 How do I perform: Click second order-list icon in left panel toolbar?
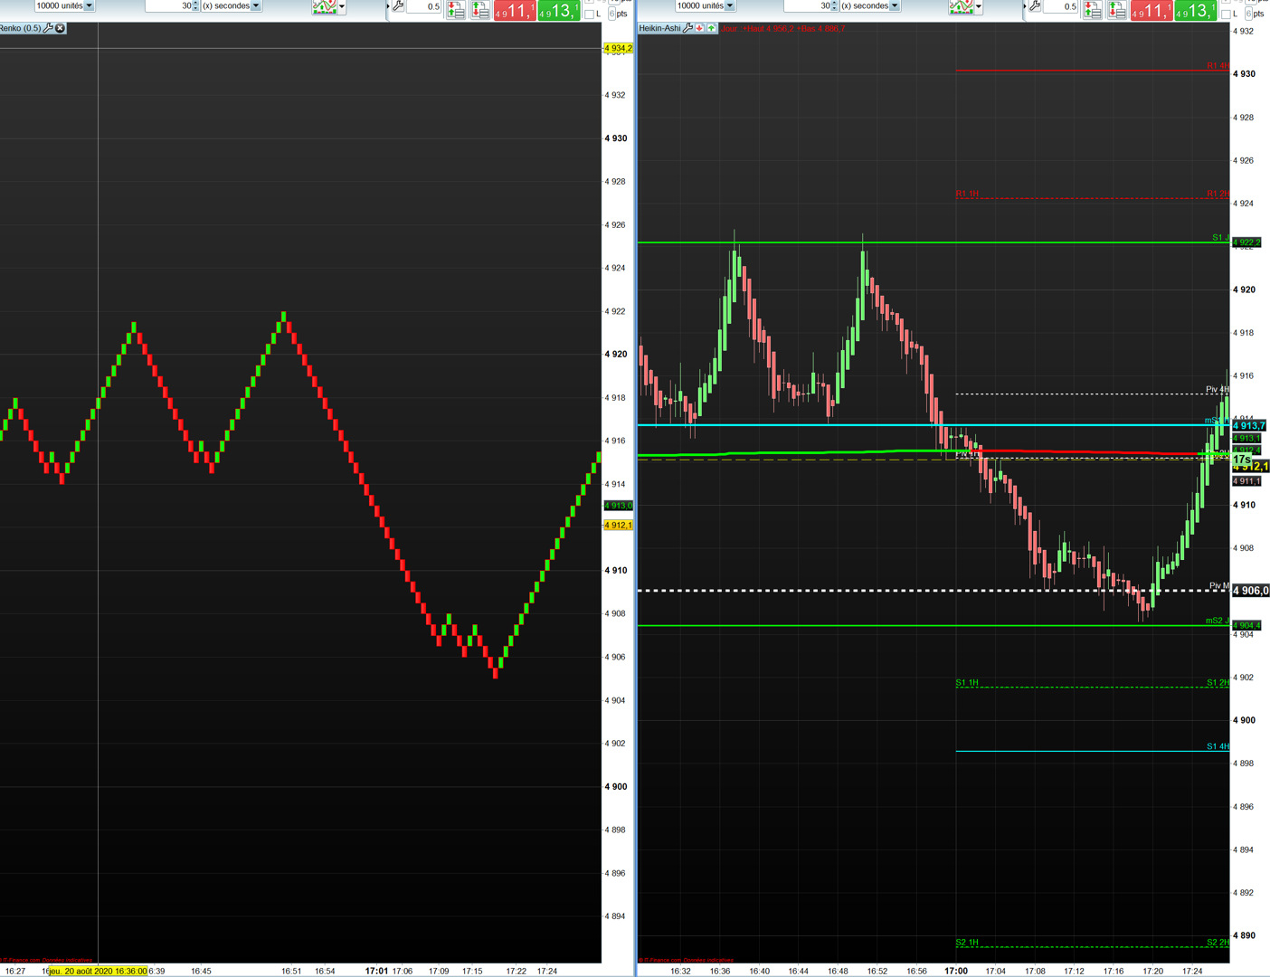point(480,10)
